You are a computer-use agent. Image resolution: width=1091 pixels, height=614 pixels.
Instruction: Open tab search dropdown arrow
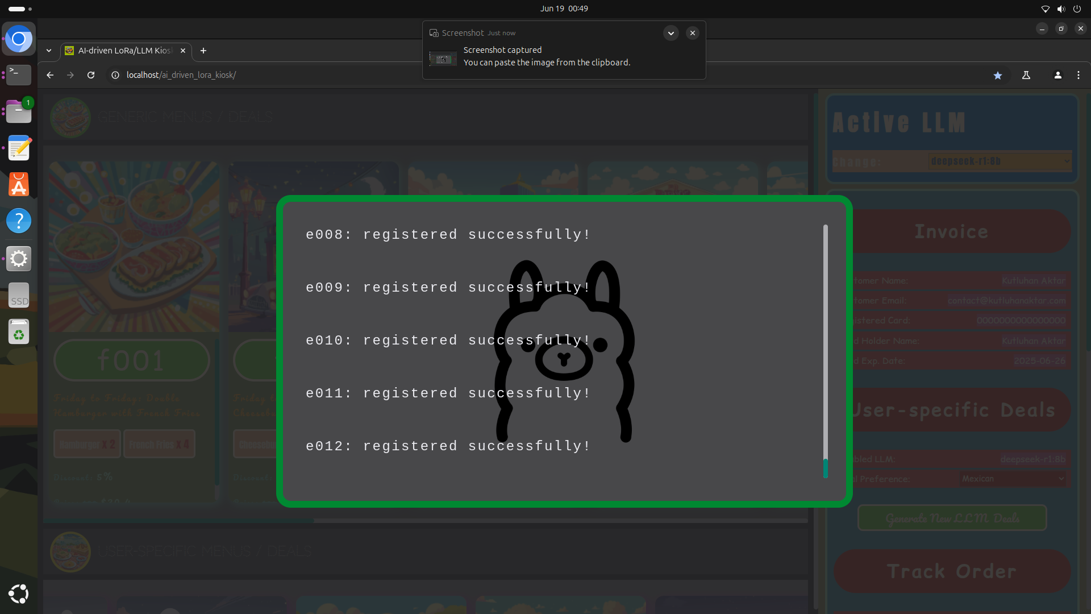pyautogui.click(x=49, y=51)
